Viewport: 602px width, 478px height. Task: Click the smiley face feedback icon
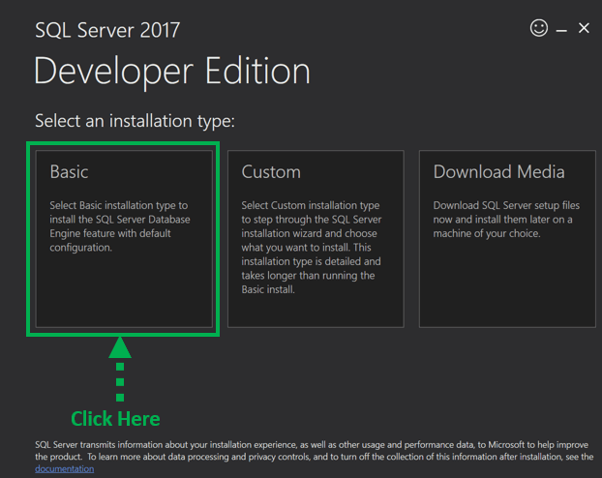pos(539,28)
